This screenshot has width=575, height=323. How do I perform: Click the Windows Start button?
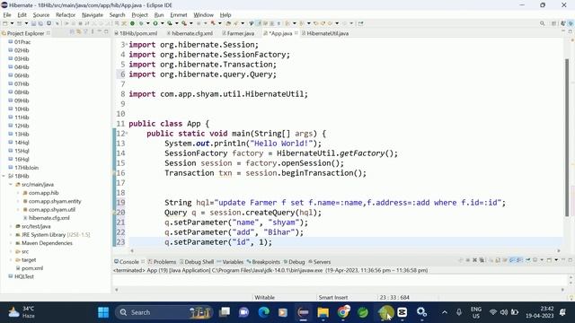[103, 312]
